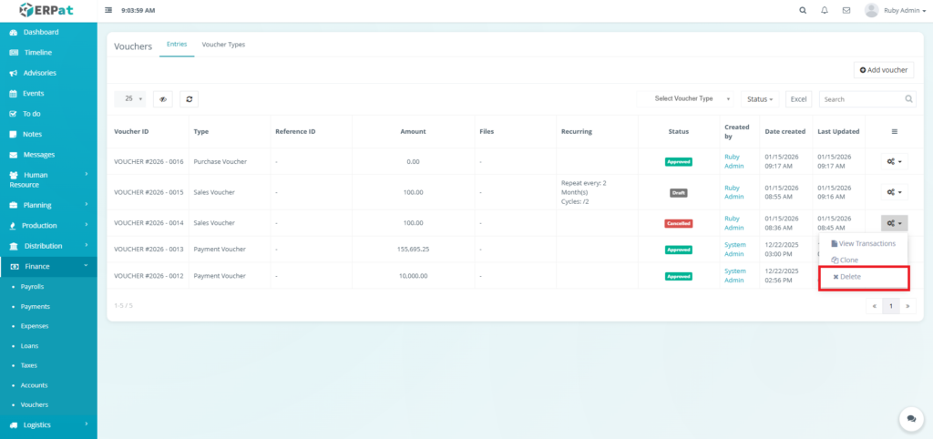Screen dimensions: 933x439
Task: Open System Admin link in voucher 0013 row
Action: tap(735, 250)
